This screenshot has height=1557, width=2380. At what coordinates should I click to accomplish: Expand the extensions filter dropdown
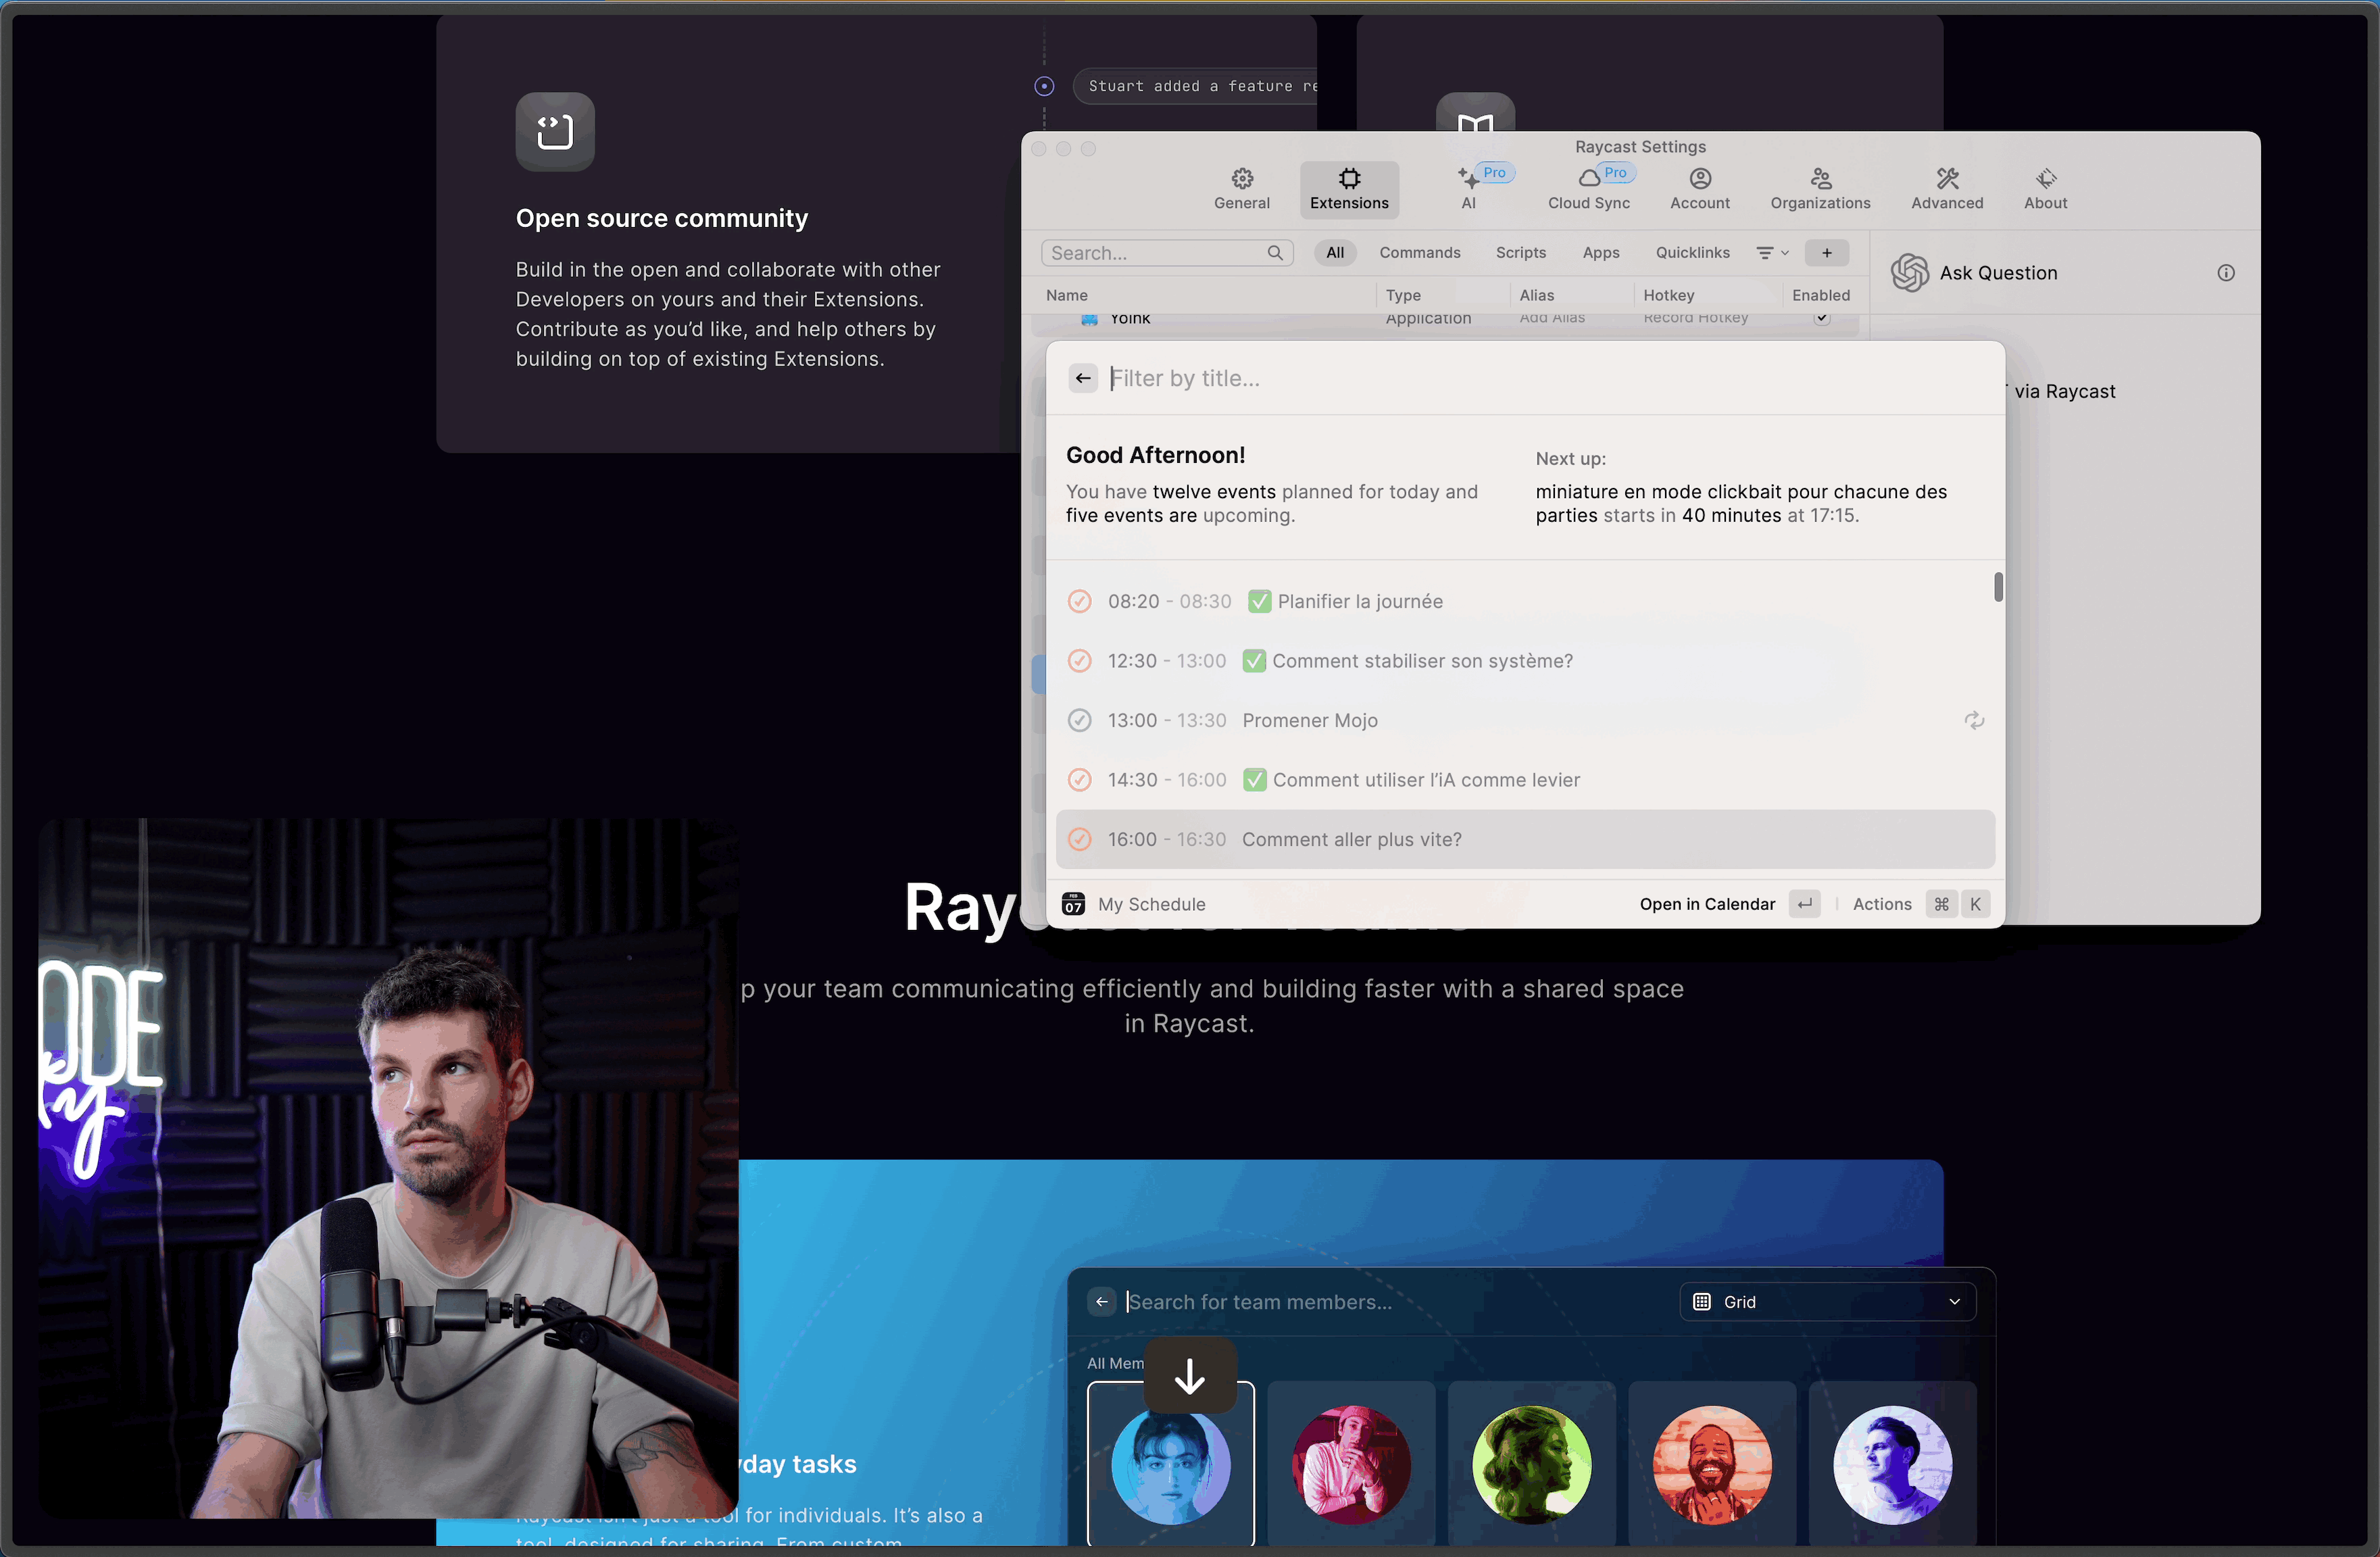(1772, 253)
